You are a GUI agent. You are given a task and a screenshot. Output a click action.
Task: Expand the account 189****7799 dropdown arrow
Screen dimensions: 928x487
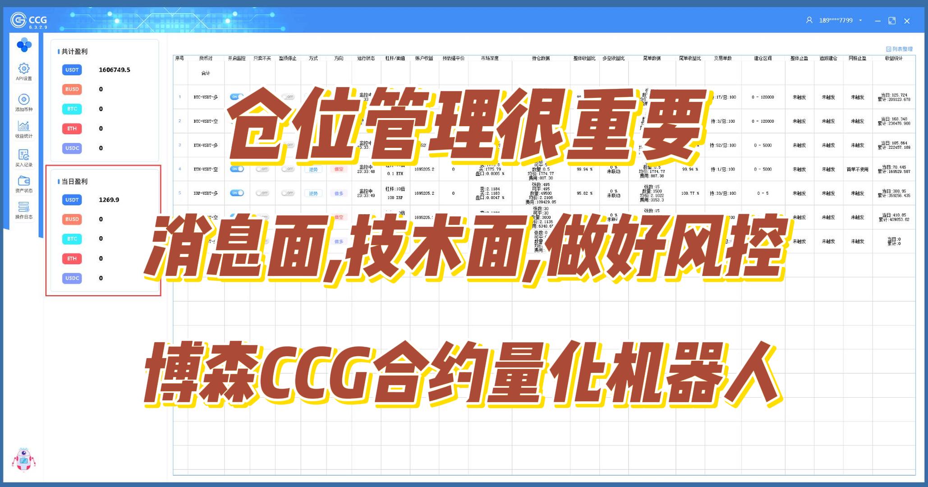tap(861, 20)
